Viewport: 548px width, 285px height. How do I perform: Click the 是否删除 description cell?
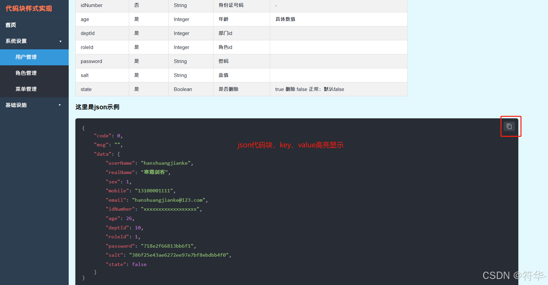click(x=241, y=89)
